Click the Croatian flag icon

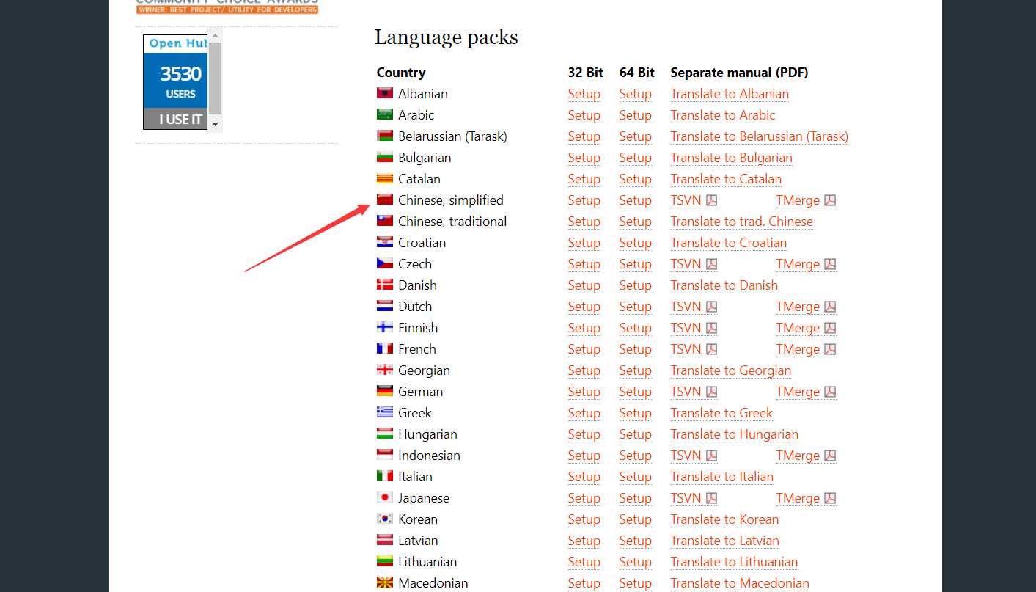385,242
